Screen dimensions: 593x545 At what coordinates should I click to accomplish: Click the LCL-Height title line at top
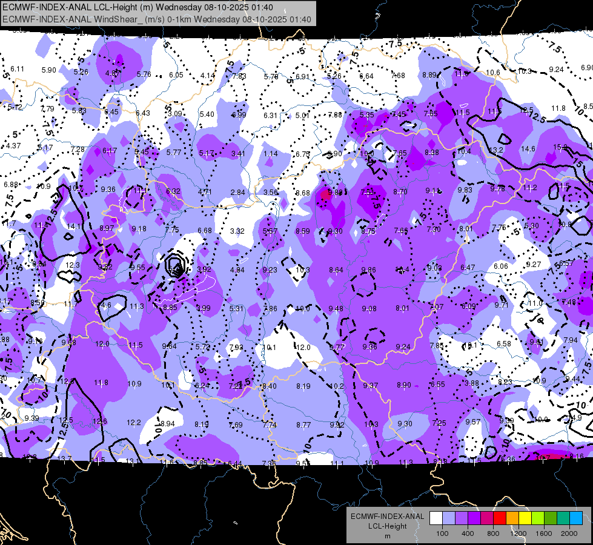click(137, 7)
